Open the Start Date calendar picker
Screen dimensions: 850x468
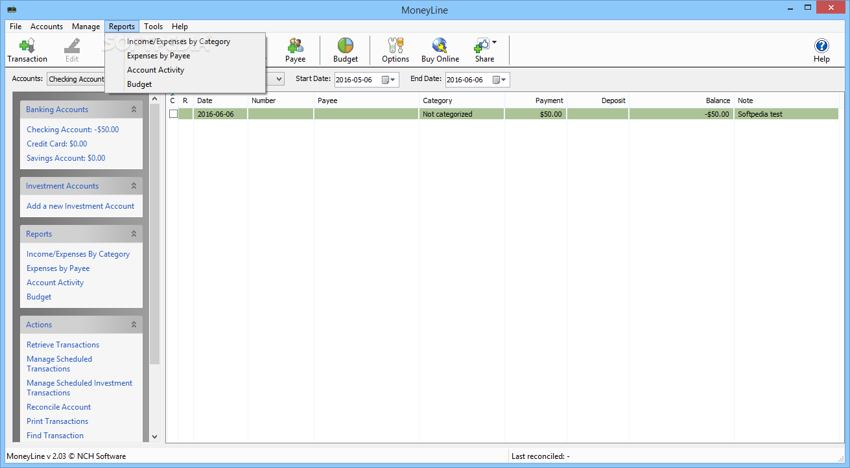(x=389, y=80)
